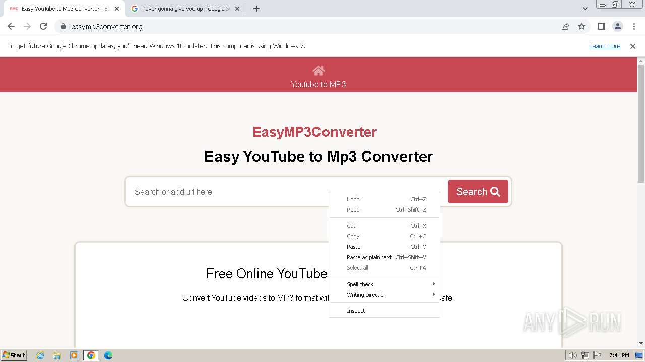The height and width of the screenshot is (362, 645).
Task: Click the Action Center flag tray icon
Action: (597, 355)
